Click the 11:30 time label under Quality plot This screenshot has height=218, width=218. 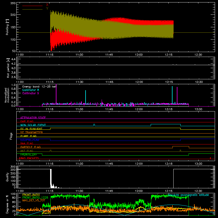pyautogui.click(x=79, y=191)
